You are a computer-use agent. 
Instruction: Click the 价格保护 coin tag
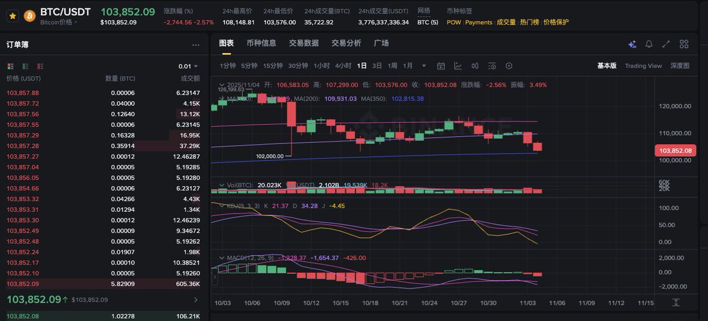pyautogui.click(x=556, y=22)
